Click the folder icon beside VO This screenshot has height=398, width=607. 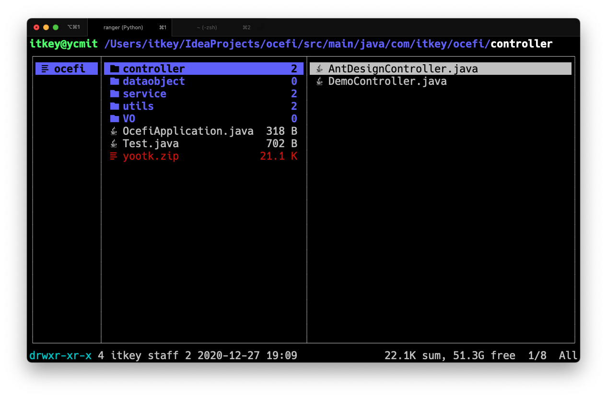tap(114, 118)
